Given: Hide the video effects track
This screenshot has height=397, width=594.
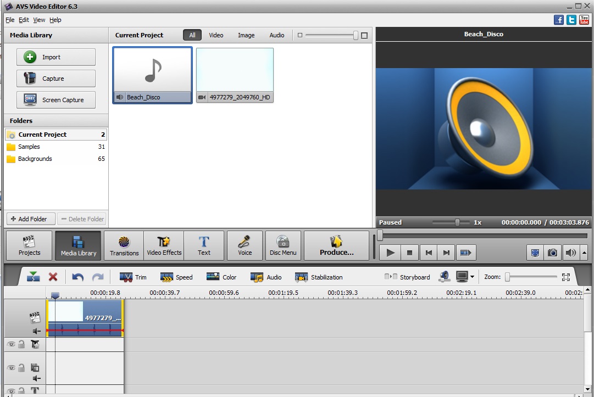Looking at the screenshot, I should (x=12, y=344).
